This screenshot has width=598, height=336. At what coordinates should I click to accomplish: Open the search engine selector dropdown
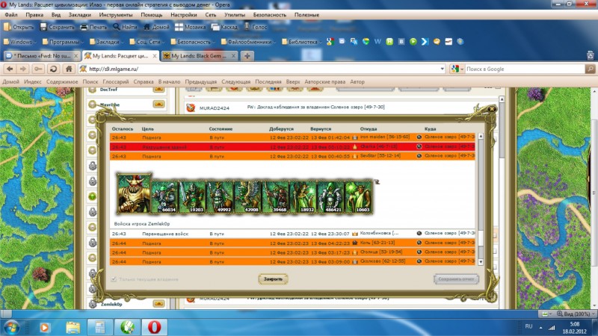(457, 69)
